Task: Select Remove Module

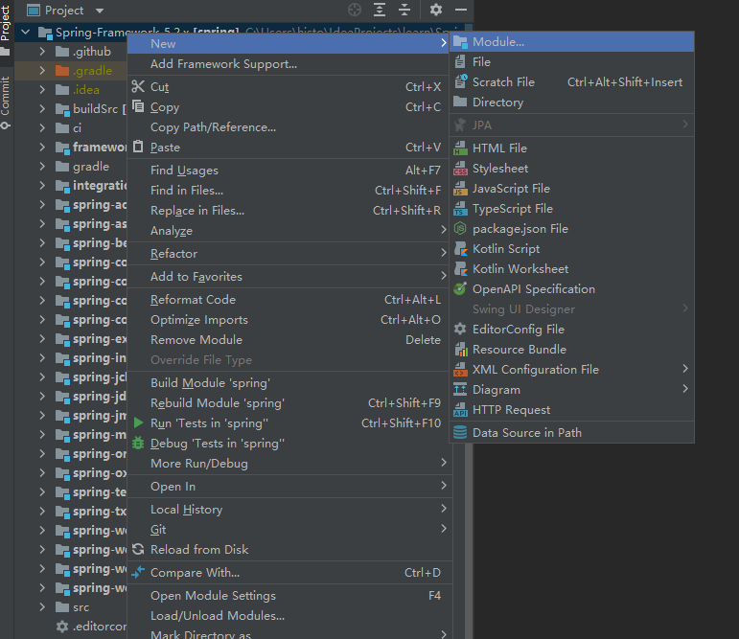Action: (289, 339)
